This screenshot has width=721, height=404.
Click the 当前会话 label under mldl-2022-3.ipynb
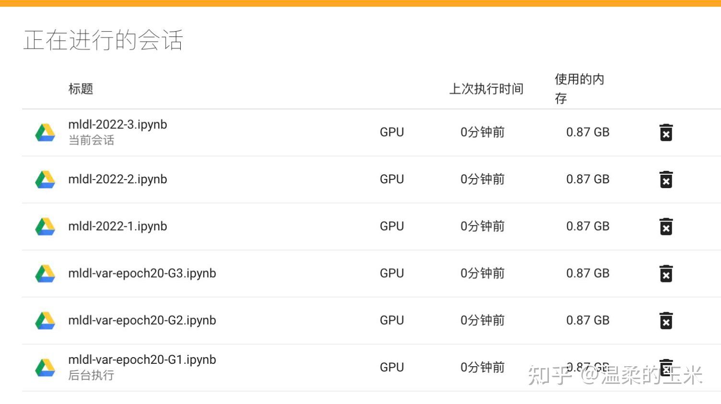(91, 140)
